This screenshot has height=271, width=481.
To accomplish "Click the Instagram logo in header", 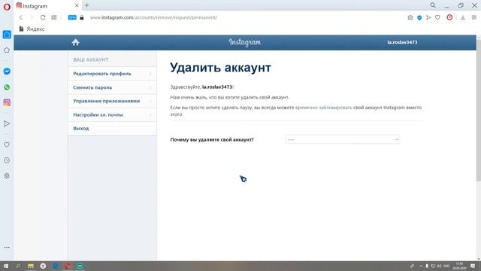I will point(245,42).
